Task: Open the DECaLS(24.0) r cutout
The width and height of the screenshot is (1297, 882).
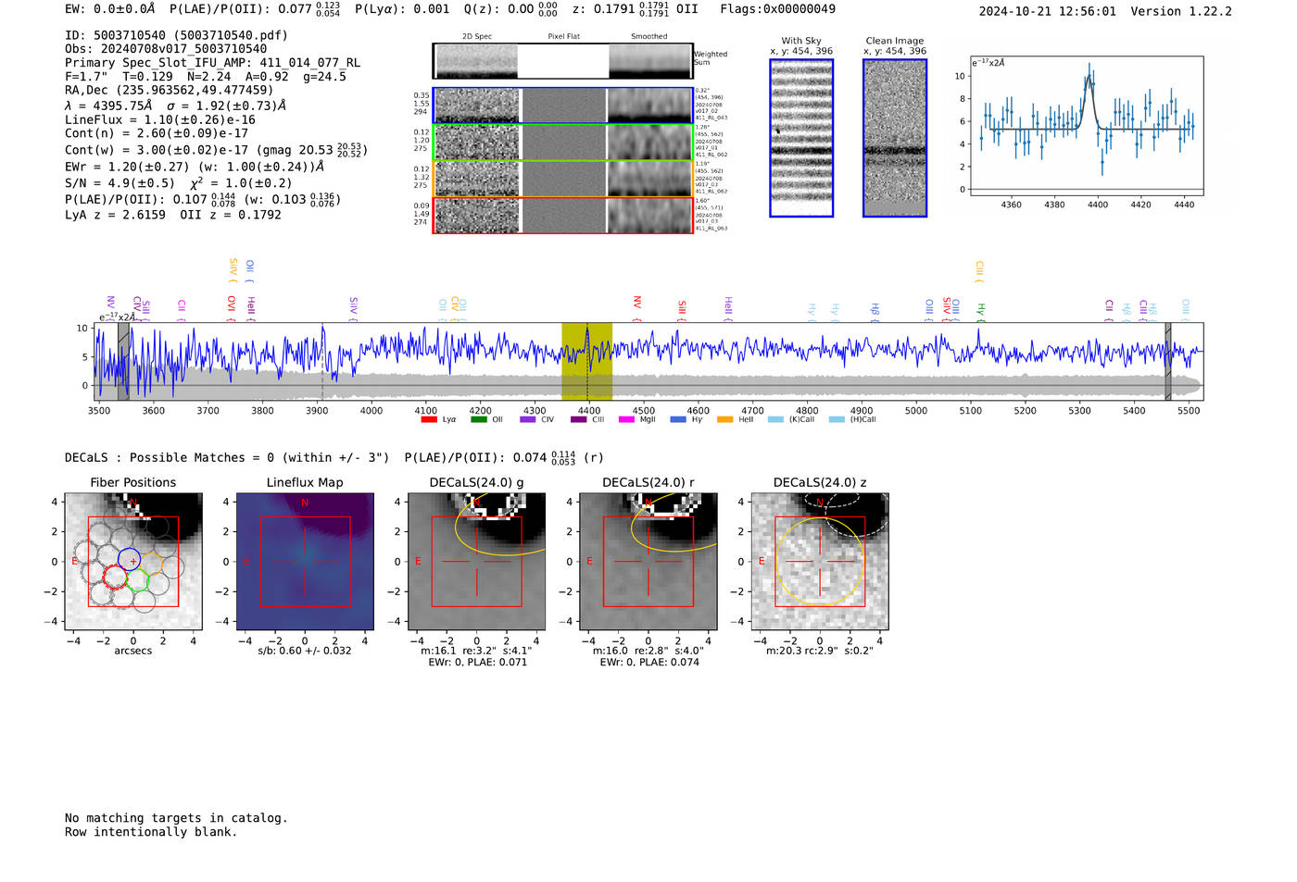Action: 648,562
